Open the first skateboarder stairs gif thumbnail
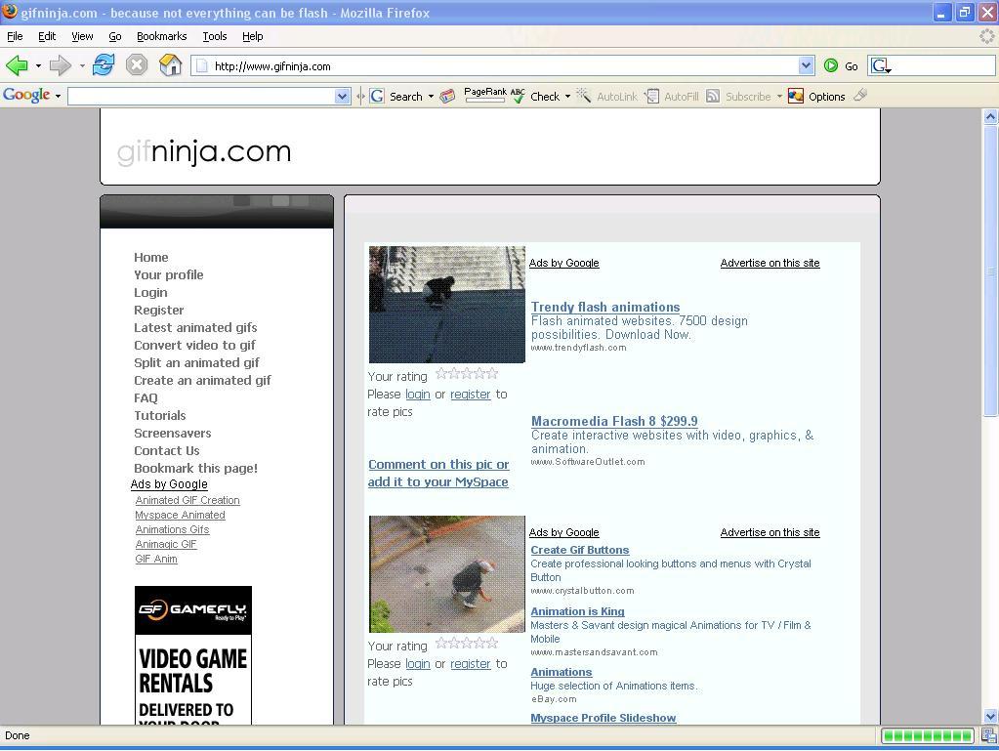 pyautogui.click(x=447, y=305)
